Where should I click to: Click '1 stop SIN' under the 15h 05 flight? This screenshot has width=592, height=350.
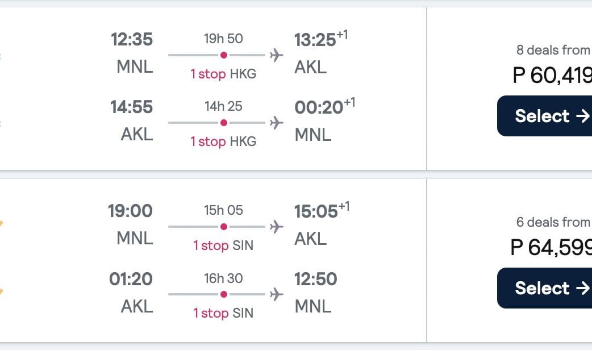223,245
